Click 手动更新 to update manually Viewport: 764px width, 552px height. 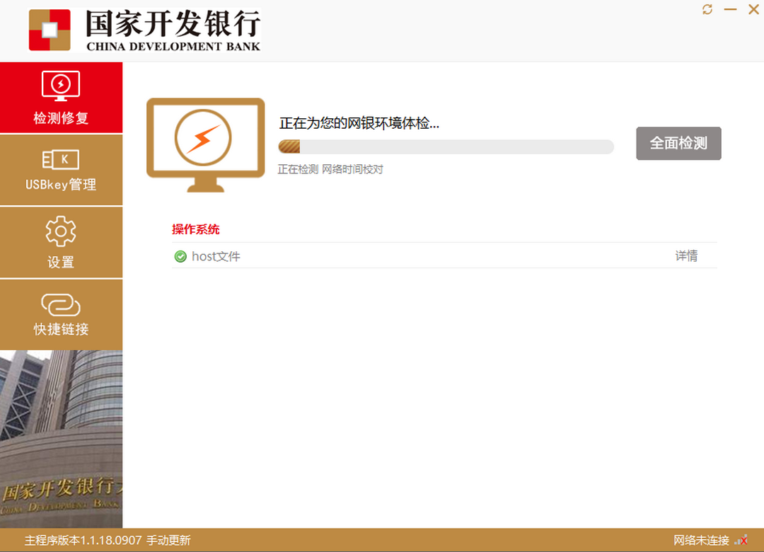169,540
